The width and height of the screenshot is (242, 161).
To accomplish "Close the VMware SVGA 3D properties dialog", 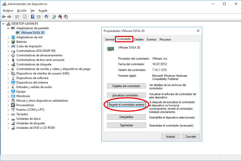I will coord(198,31).
